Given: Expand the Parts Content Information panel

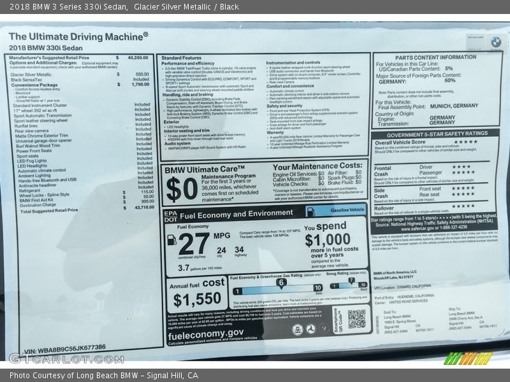Looking at the screenshot, I should coord(437,57).
